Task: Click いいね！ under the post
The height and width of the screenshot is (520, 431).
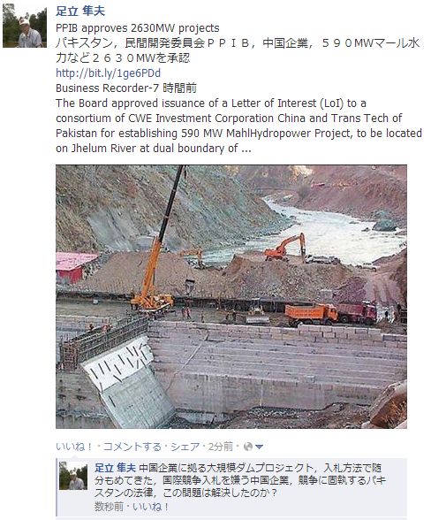Action: [74, 447]
